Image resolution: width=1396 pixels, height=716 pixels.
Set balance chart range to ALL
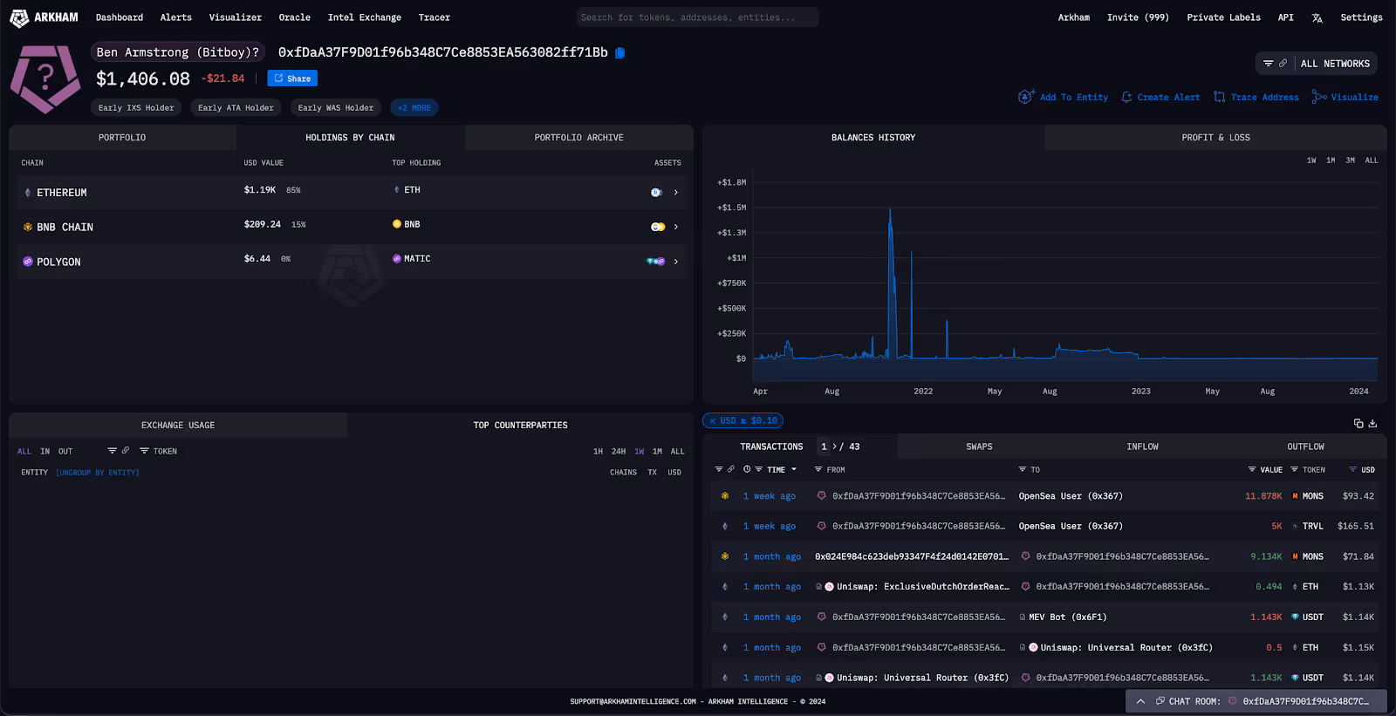(x=1372, y=160)
